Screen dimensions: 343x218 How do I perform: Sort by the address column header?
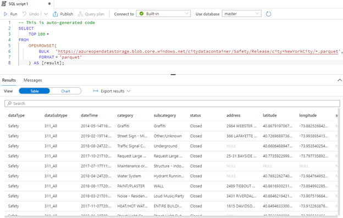[x=234, y=115]
